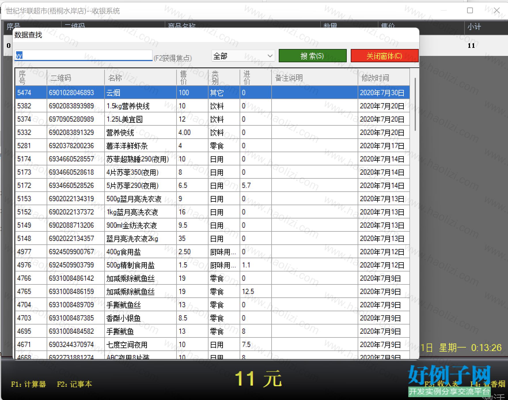Click 2020年7月30日 date cell
This screenshot has width=508, height=400.
point(384,93)
